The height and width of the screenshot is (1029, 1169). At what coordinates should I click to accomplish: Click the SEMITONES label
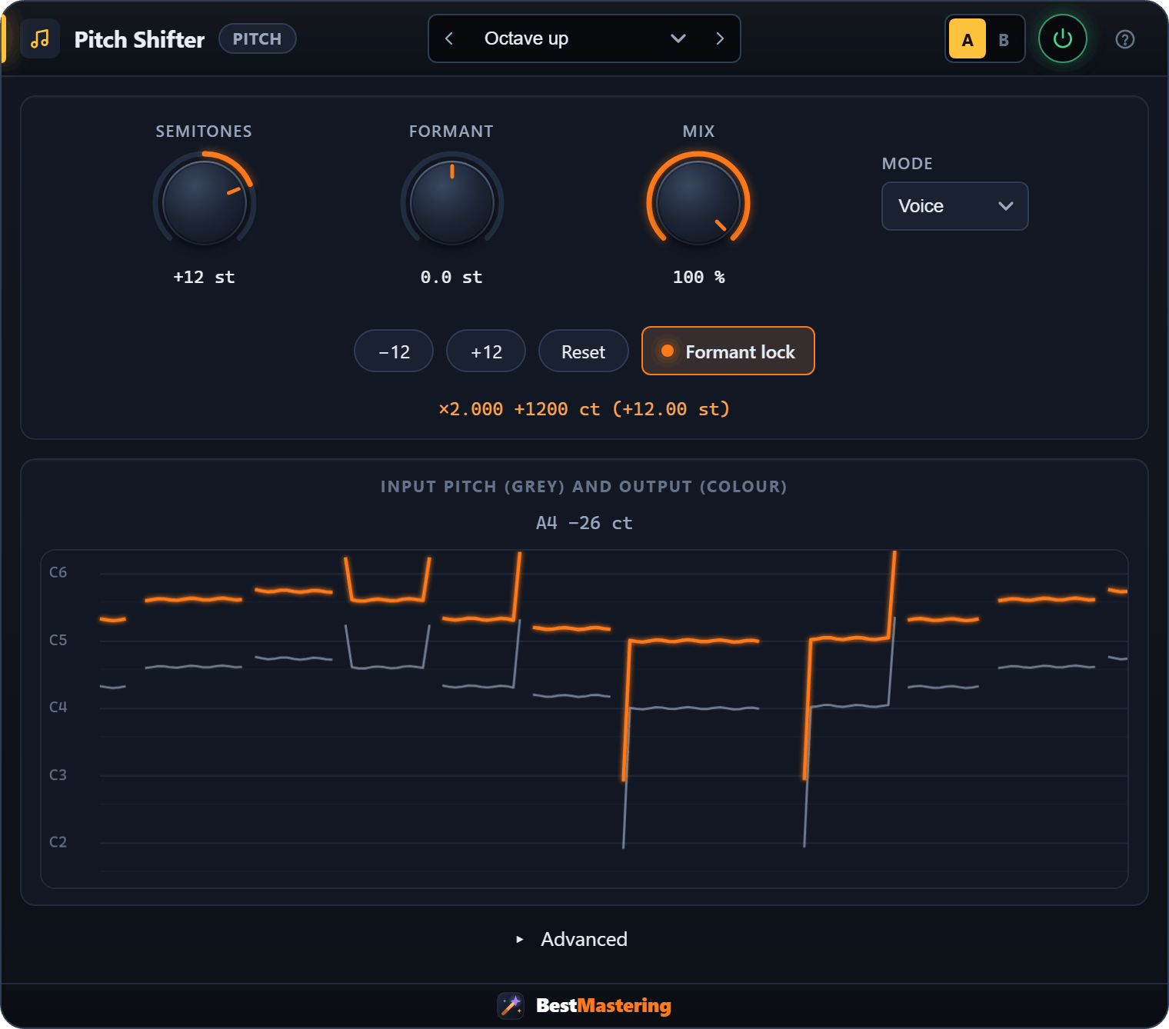point(204,132)
